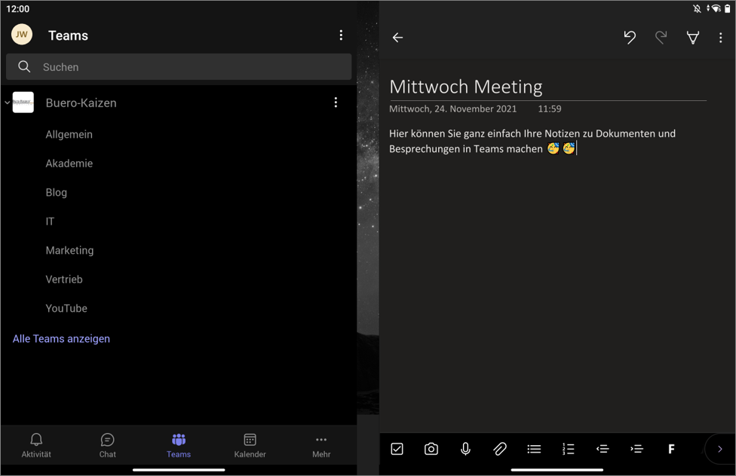Open the IT channel
Screen dimensions: 736x476
coord(50,221)
